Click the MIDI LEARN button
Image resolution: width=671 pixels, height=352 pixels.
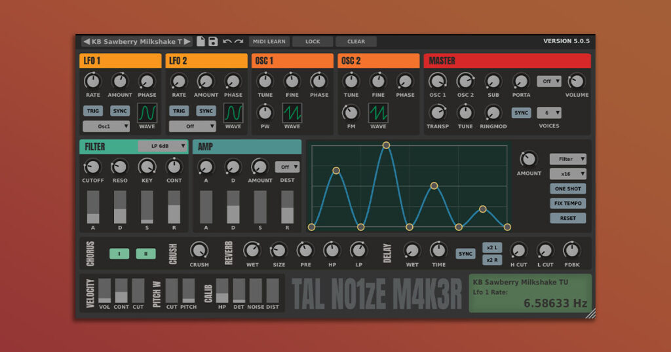click(269, 41)
